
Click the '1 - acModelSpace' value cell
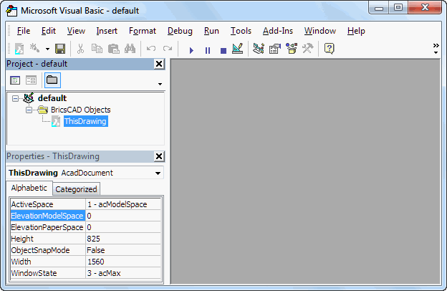point(123,204)
